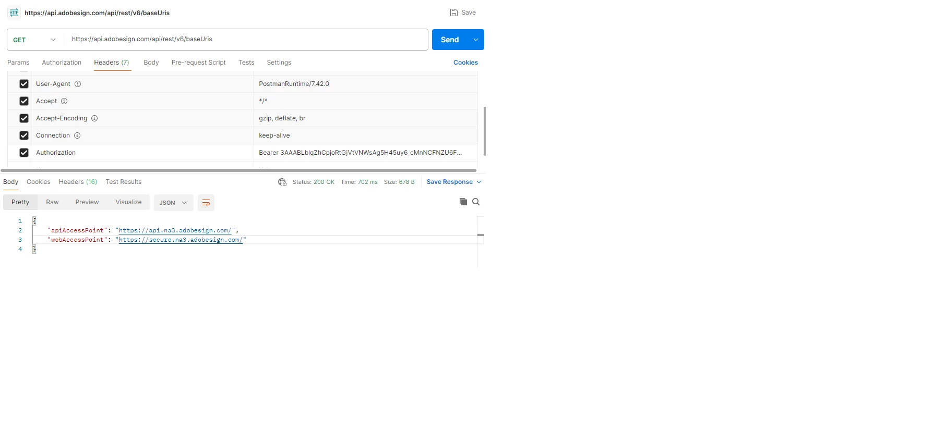Uncheck the User-Agent header checkbox
The image size is (946, 421).
coord(24,84)
